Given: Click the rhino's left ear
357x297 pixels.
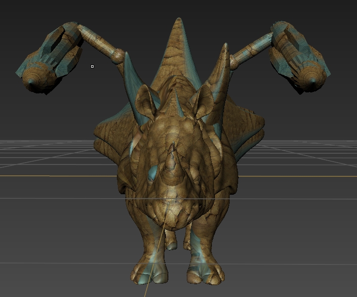Looking at the screenshot, I should pyautogui.click(x=146, y=102).
